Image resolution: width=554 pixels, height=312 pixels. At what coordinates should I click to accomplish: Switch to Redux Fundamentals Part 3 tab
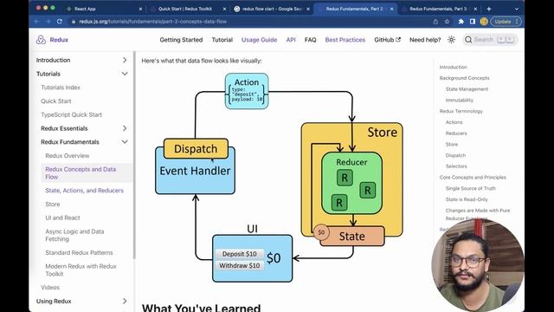[439, 9]
